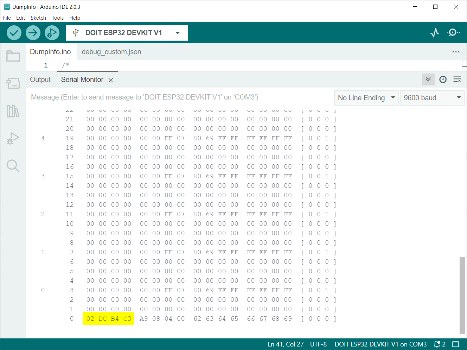Image resolution: width=467 pixels, height=350 pixels.
Task: Click 'UTF-8' encoding in the status bar
Action: 318,344
